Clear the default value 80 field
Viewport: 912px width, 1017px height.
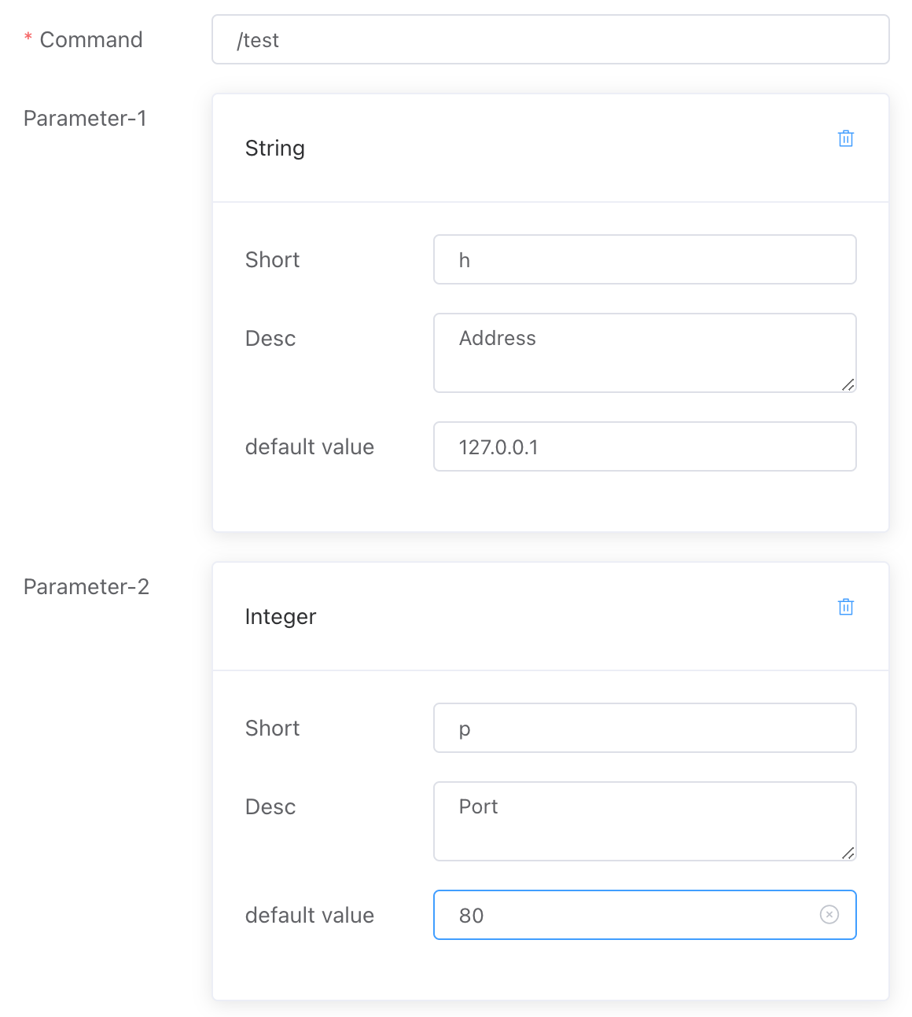coord(829,915)
